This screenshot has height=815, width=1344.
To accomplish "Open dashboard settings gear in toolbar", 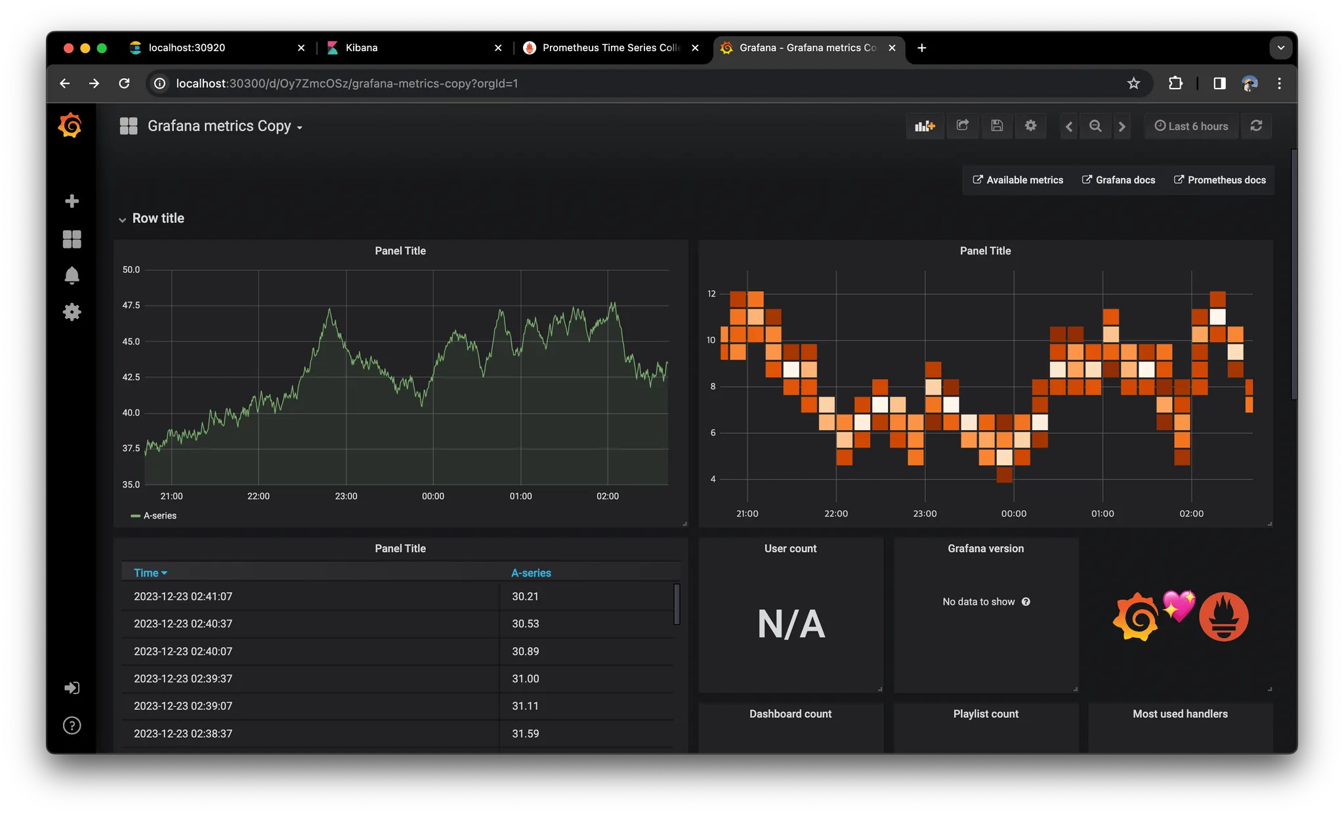I will [1030, 126].
